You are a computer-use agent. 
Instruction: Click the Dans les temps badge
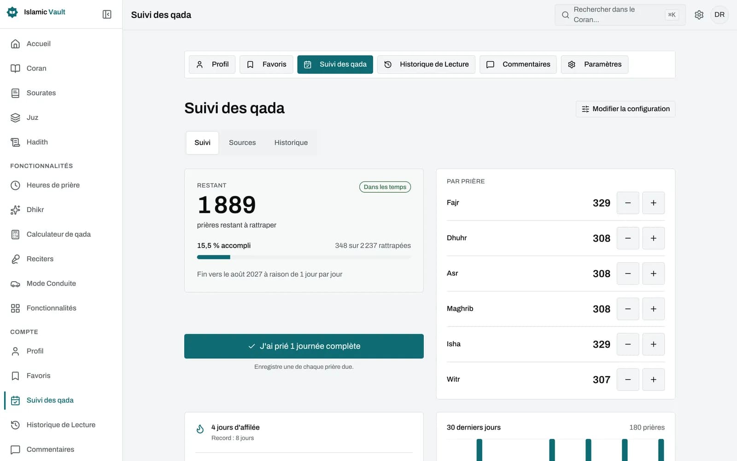coord(385,187)
